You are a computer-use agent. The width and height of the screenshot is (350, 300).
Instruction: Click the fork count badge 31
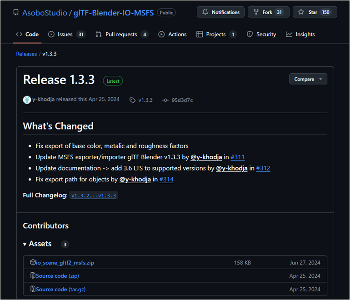pos(279,12)
